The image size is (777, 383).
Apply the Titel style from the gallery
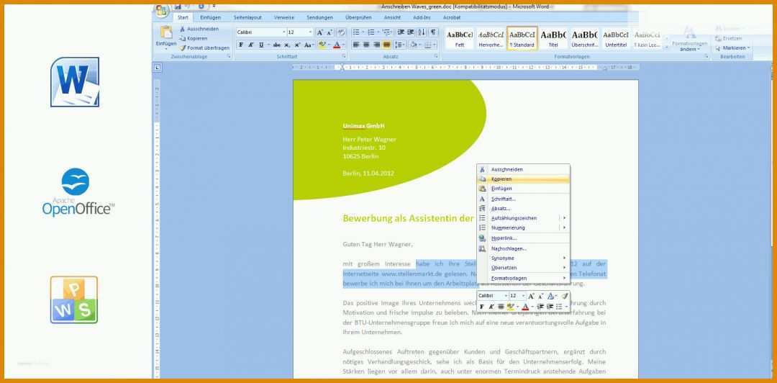tap(553, 38)
